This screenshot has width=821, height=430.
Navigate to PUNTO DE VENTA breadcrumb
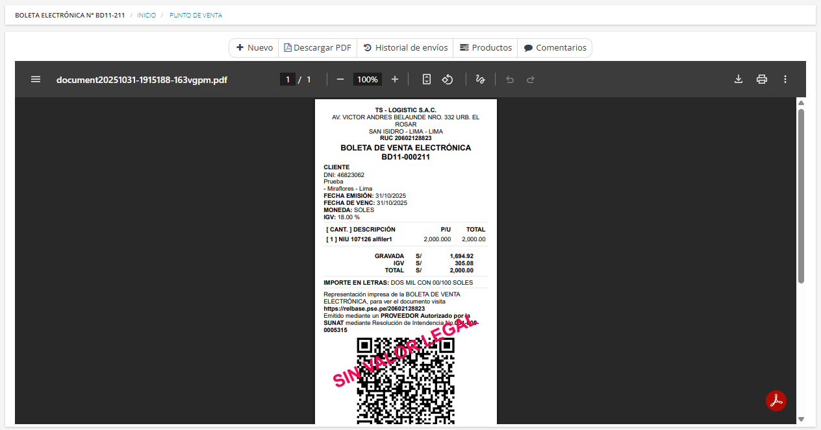tap(196, 15)
